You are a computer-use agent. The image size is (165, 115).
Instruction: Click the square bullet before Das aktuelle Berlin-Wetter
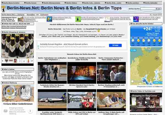pyautogui.click(x=131, y=24)
